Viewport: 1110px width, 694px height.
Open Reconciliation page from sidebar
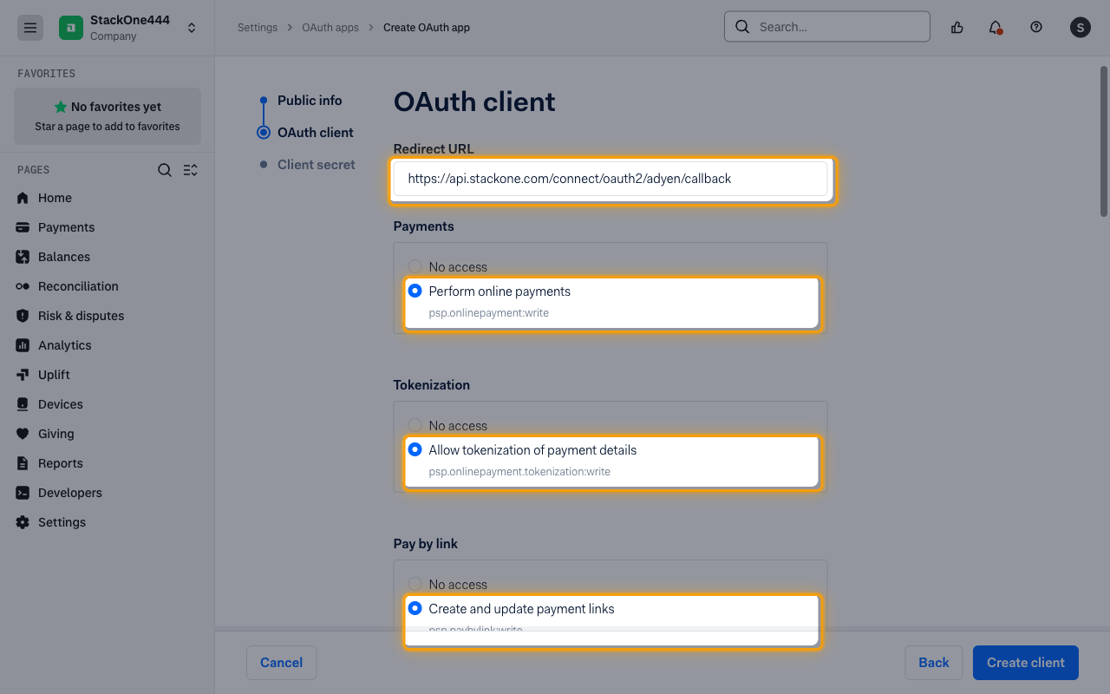click(78, 286)
